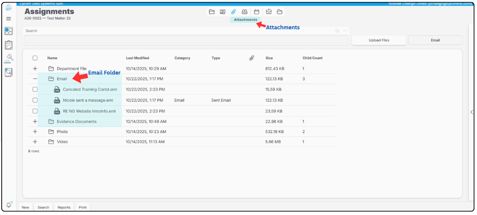This screenshot has height=215, width=477.
Task: Open the dashboard grid icon in sidebar
Action: [9, 31]
